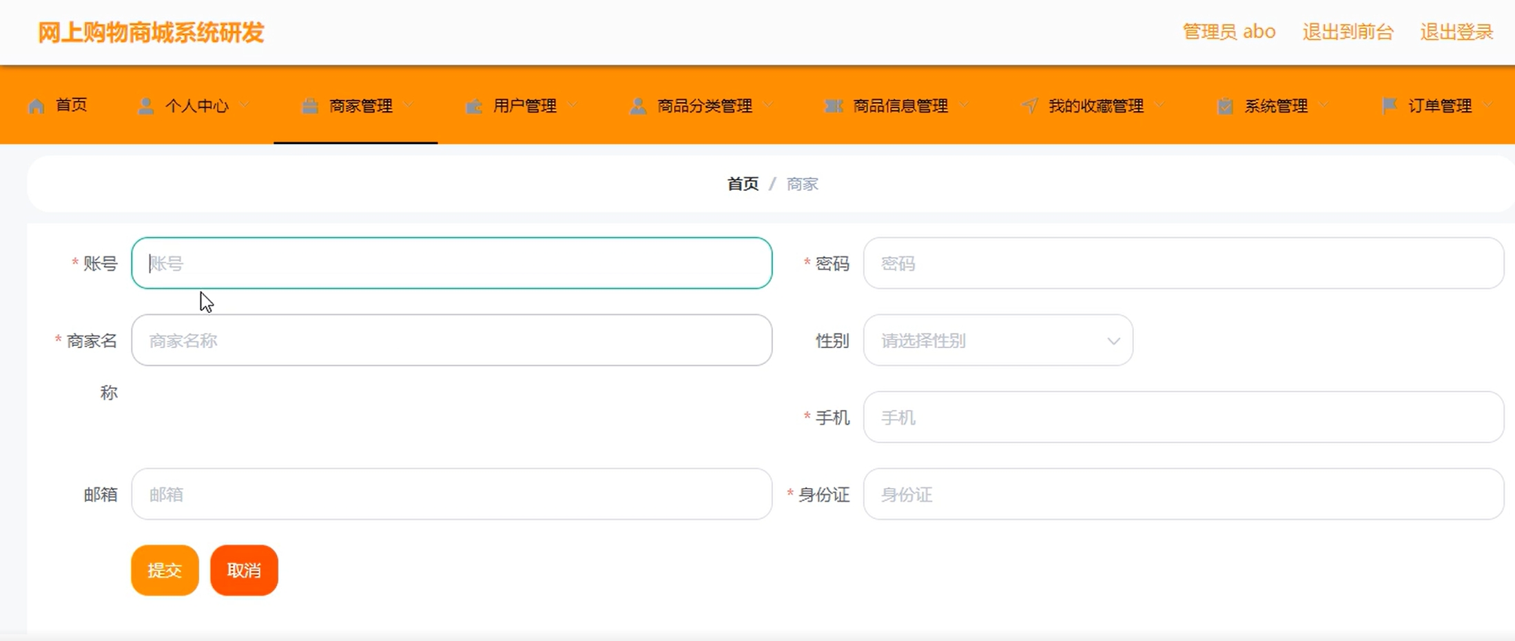The width and height of the screenshot is (1515, 641).
Task: Focus the 商家名称 input field
Action: coord(452,340)
